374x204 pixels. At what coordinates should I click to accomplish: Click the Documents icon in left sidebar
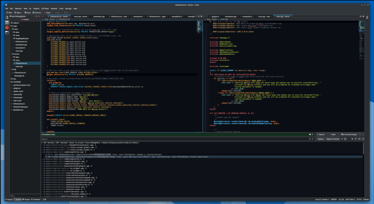[7, 17]
